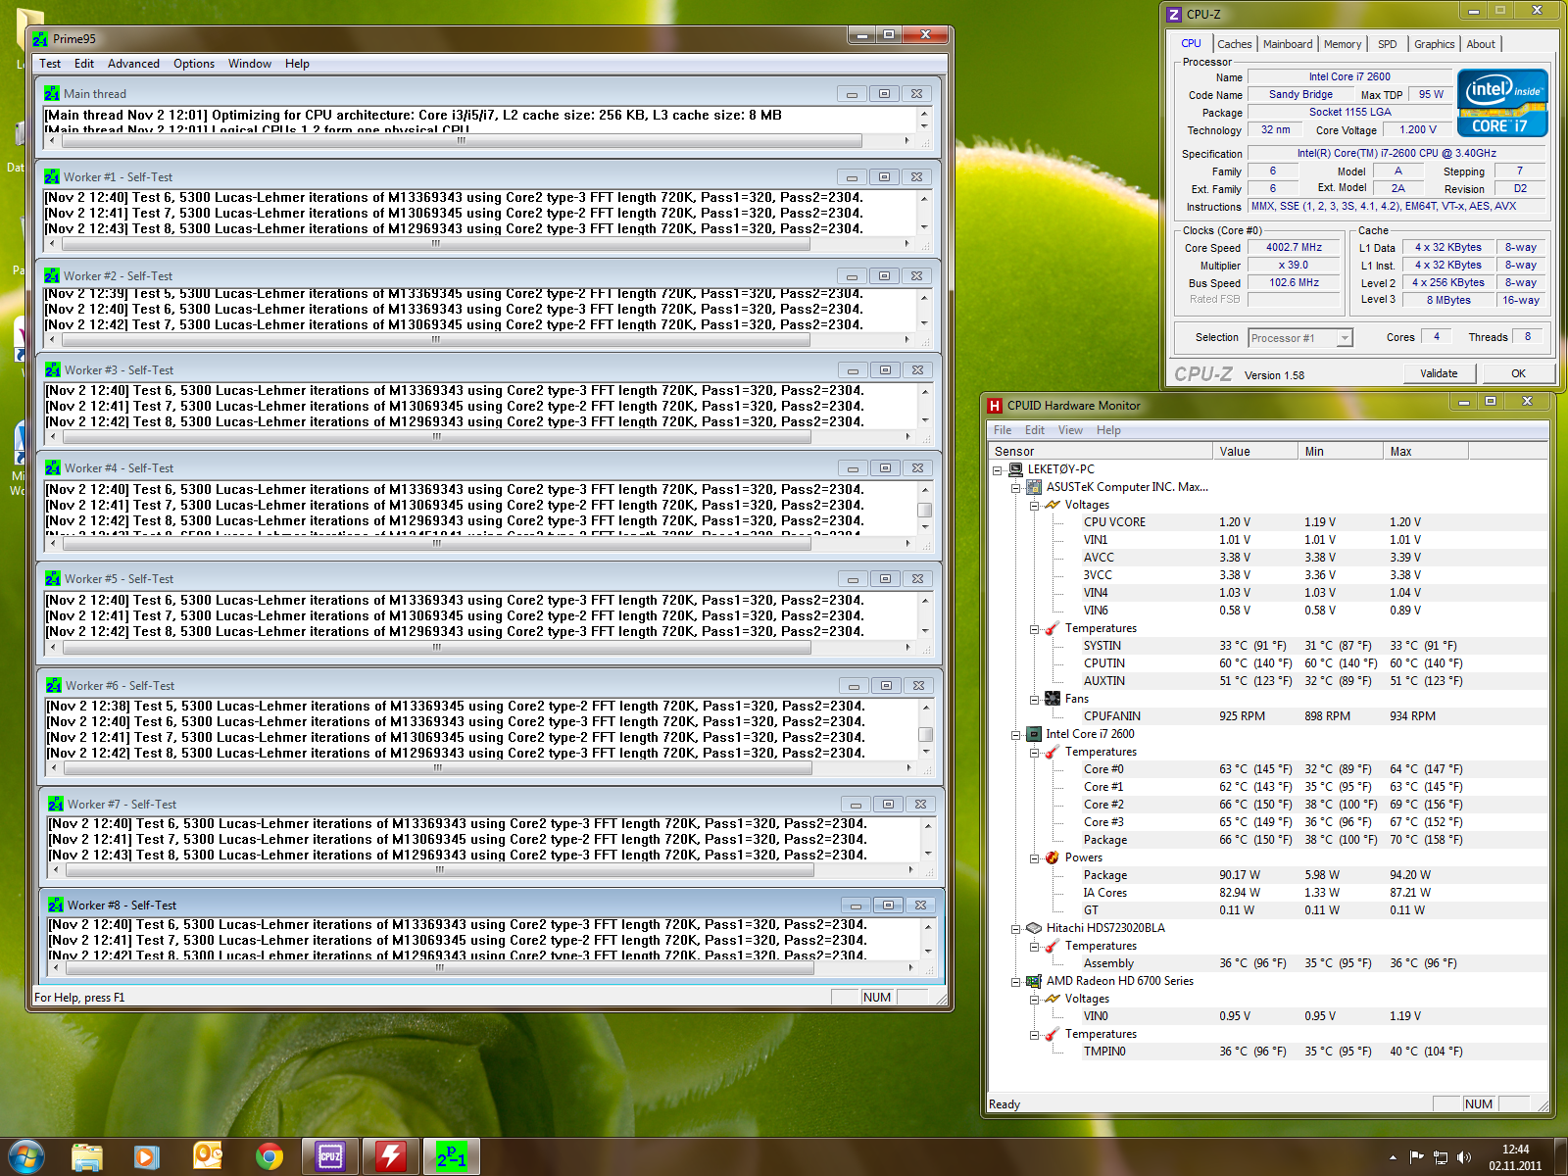Open the Edit menu in Prime95

coord(84,64)
